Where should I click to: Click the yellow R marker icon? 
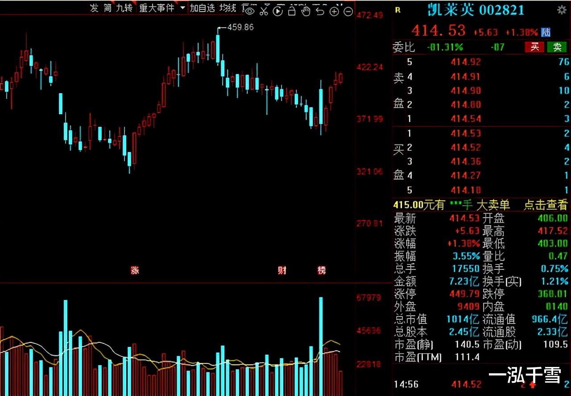(398, 10)
